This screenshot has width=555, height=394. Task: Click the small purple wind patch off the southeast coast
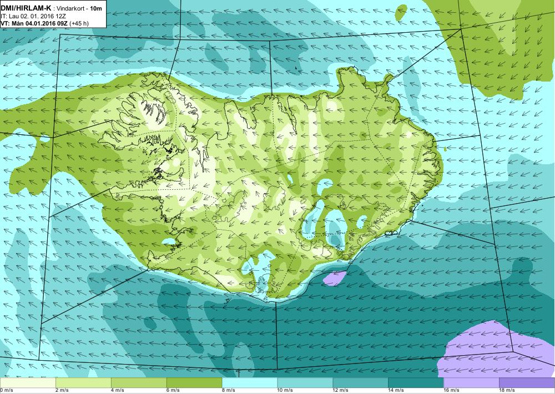click(x=335, y=278)
